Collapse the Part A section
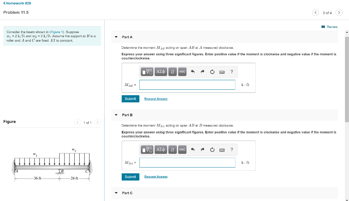 (116, 37)
